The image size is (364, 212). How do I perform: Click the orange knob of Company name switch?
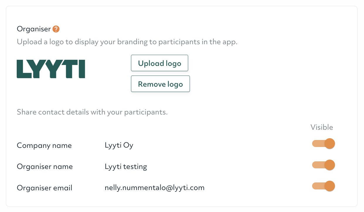point(330,144)
